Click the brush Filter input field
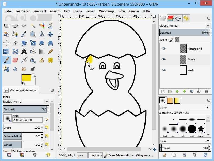Viewport: 214px width, 161px height. pos(183,108)
